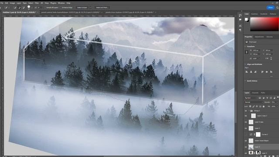Enable the Enhance Edge checkbox
This screenshot has width=279, height=157.
[61, 8]
